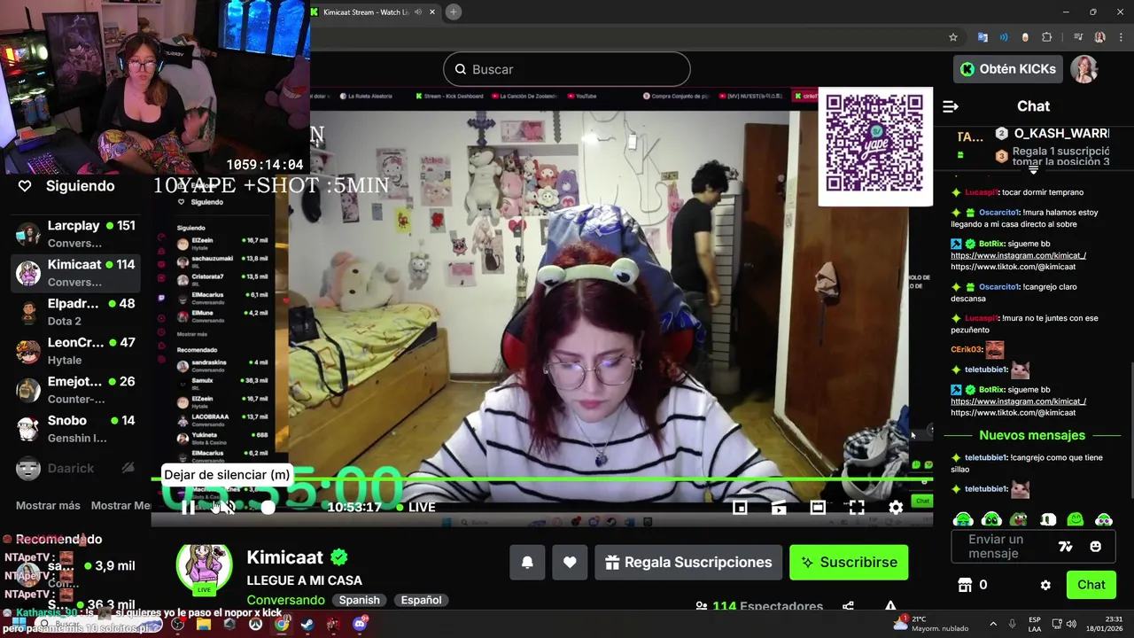
Task: Jump to the LIVE indicator in the player
Action: click(x=416, y=507)
